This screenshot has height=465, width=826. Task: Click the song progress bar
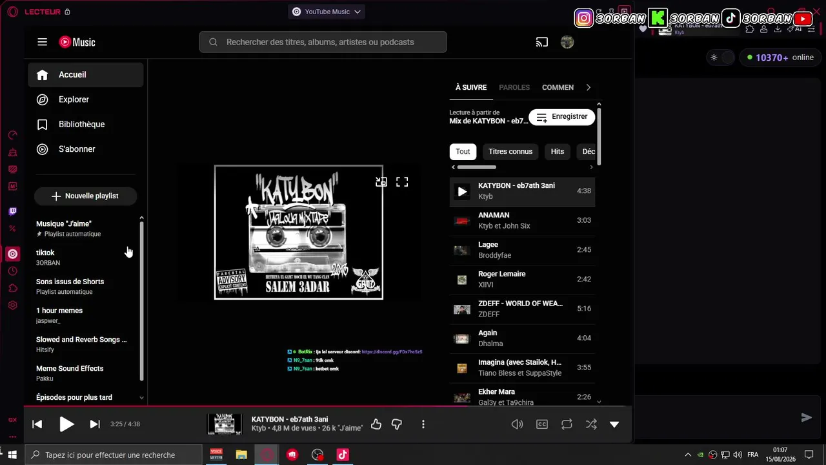(x=328, y=407)
